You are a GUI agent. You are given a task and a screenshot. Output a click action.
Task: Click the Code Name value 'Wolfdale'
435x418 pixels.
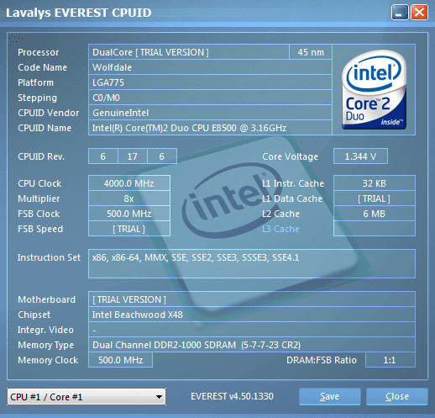(210, 67)
